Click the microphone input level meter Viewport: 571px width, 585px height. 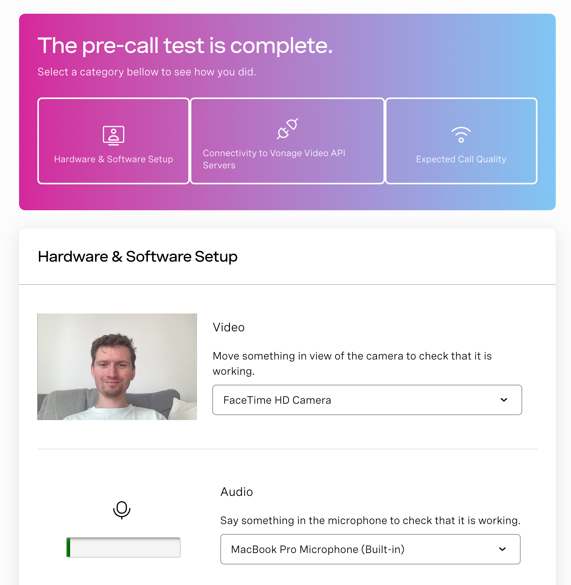point(123,547)
